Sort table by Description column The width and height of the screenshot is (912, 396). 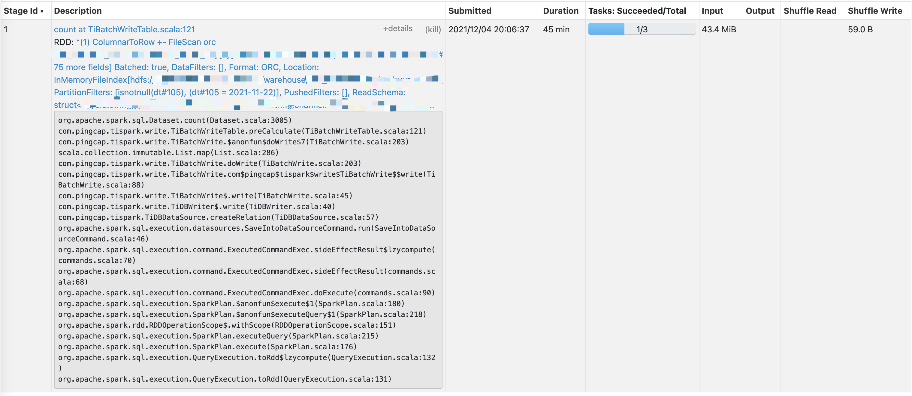(x=77, y=11)
